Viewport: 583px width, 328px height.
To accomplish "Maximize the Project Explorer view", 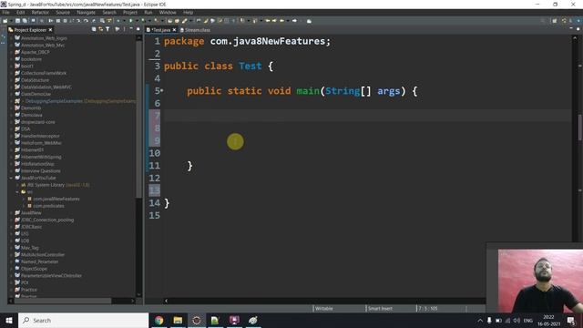I will [x=138, y=29].
